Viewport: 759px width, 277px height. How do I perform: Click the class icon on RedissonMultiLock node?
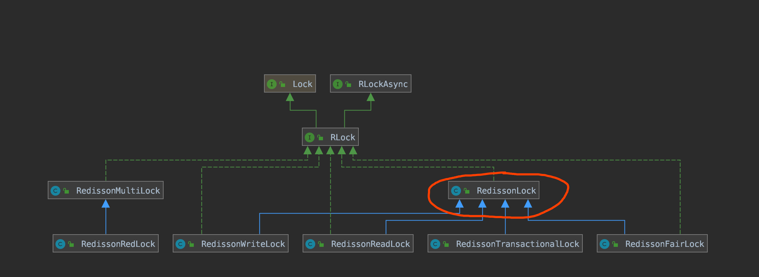pos(55,191)
